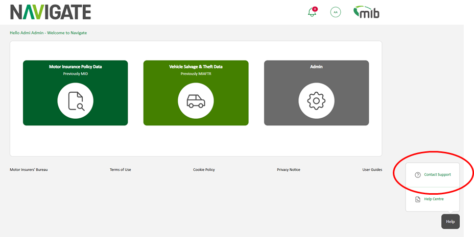Click the question mark icon beside Contact Support
Screen dimensions: 474x237
(x=417, y=175)
